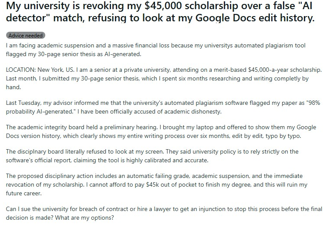
Task: Click the 'LOCATION: New York, US' text
Action: pyautogui.click(x=40, y=70)
